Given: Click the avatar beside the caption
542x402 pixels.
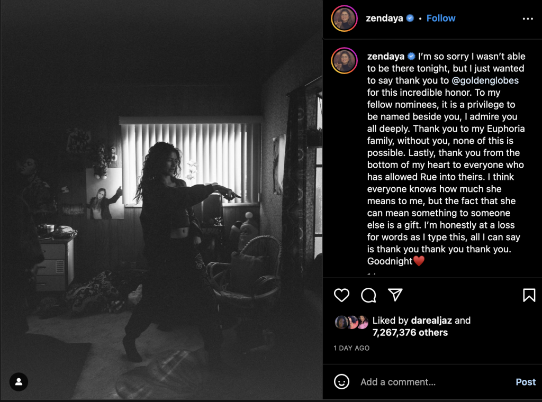Looking at the screenshot, I should pos(344,61).
